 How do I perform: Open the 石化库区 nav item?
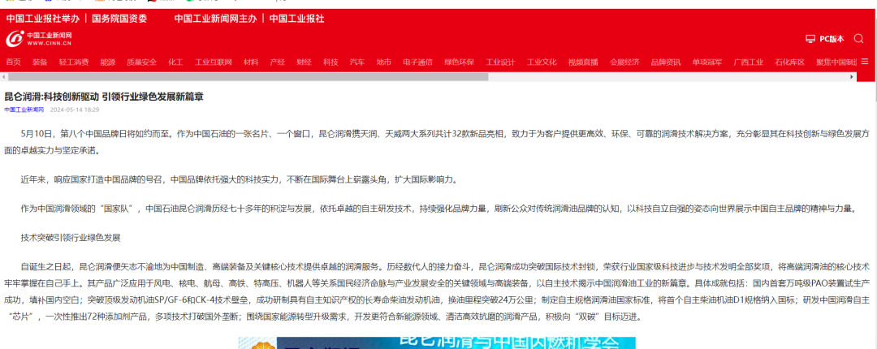pos(789,62)
